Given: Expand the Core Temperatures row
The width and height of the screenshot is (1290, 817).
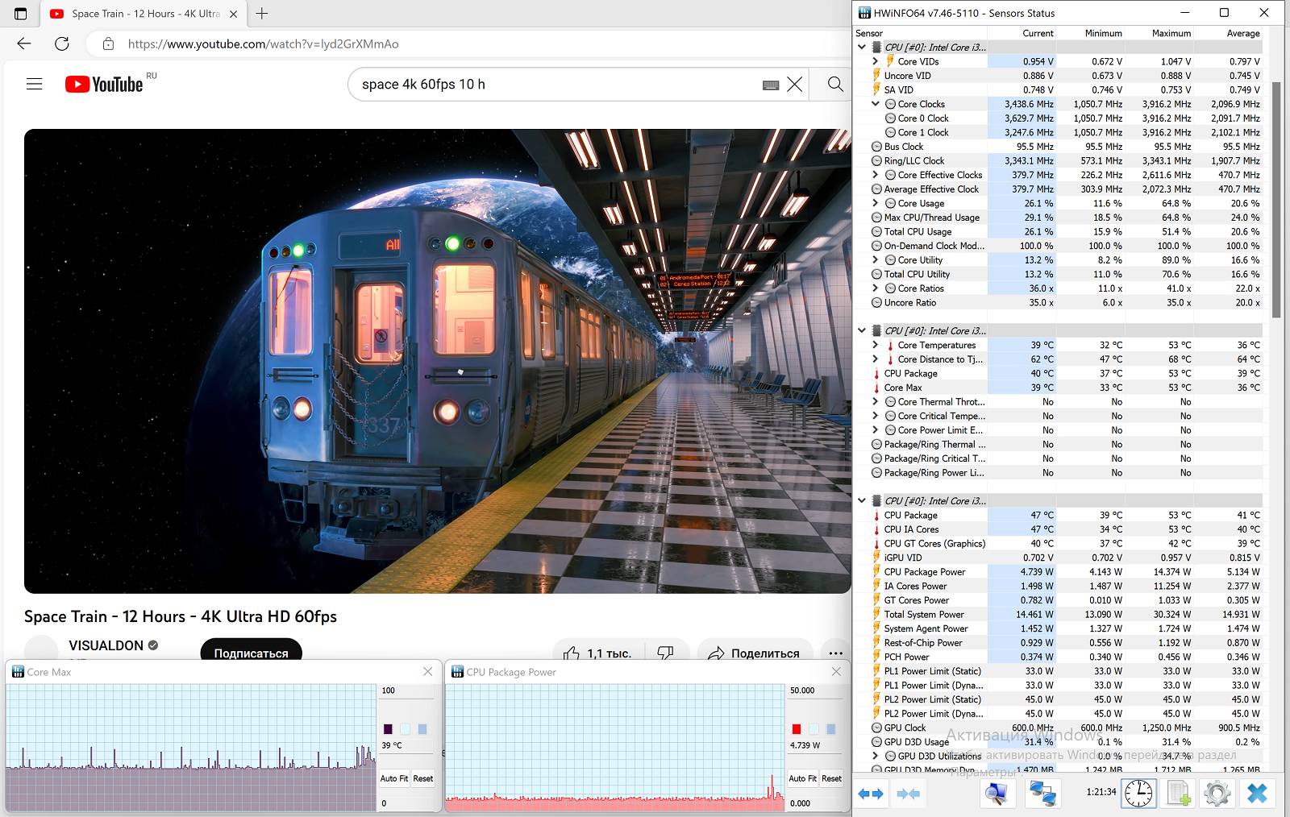Looking at the screenshot, I should 875,345.
